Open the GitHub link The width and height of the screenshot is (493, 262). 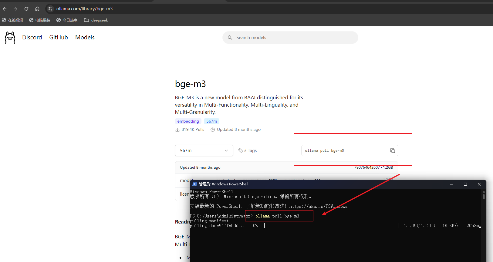pyautogui.click(x=59, y=37)
